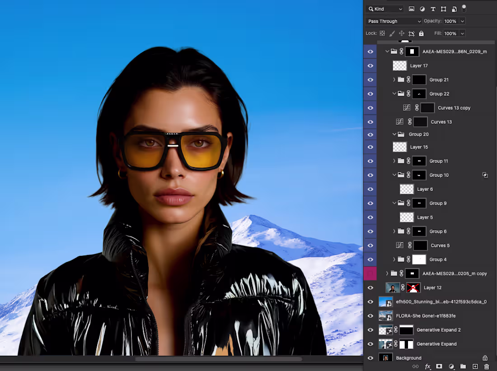
Task: Expand the Group 21 layer group
Action: coord(394,79)
